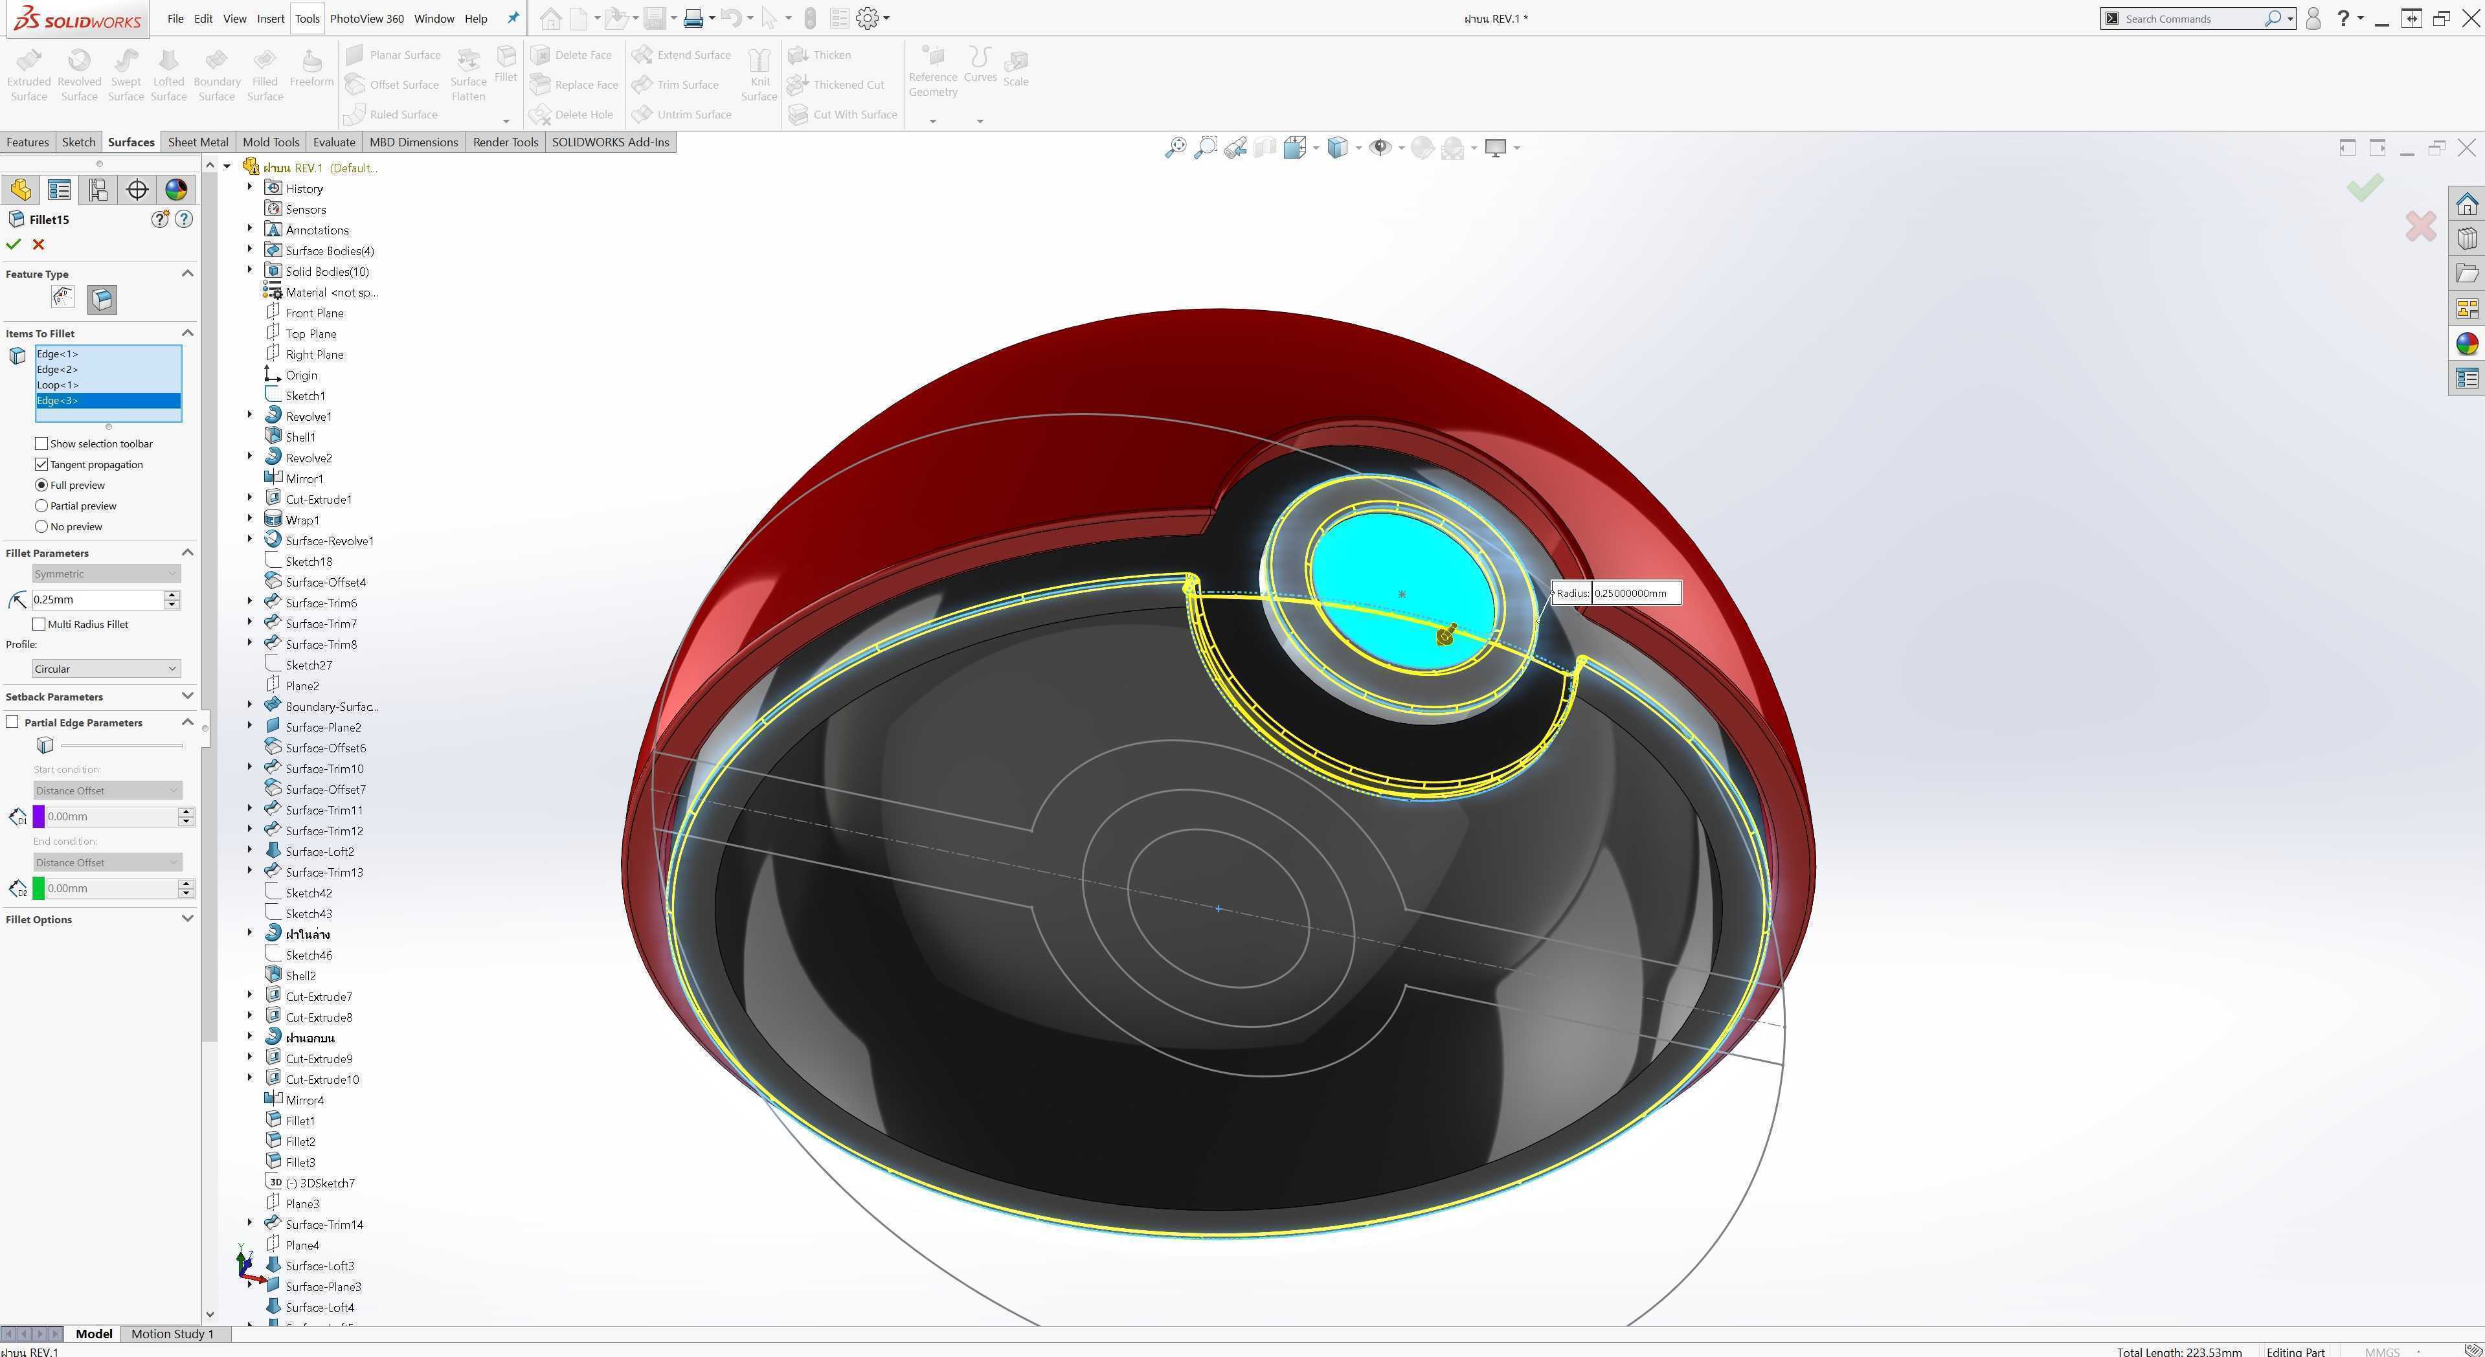Switch to the Motion Study 1 tab
The width and height of the screenshot is (2485, 1357).
(172, 1334)
